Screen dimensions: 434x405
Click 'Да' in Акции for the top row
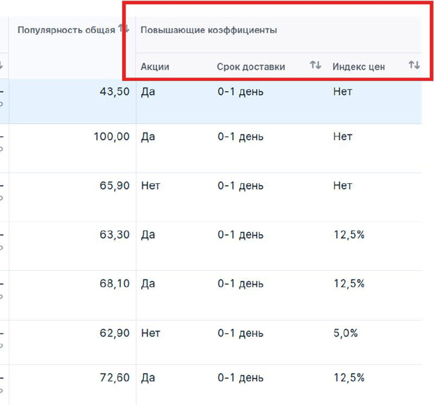coord(148,92)
